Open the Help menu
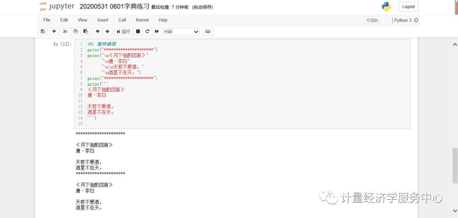This screenshot has width=458, height=218. pyautogui.click(x=163, y=20)
